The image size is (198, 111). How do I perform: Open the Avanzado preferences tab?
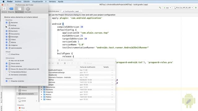[x=28, y=10]
